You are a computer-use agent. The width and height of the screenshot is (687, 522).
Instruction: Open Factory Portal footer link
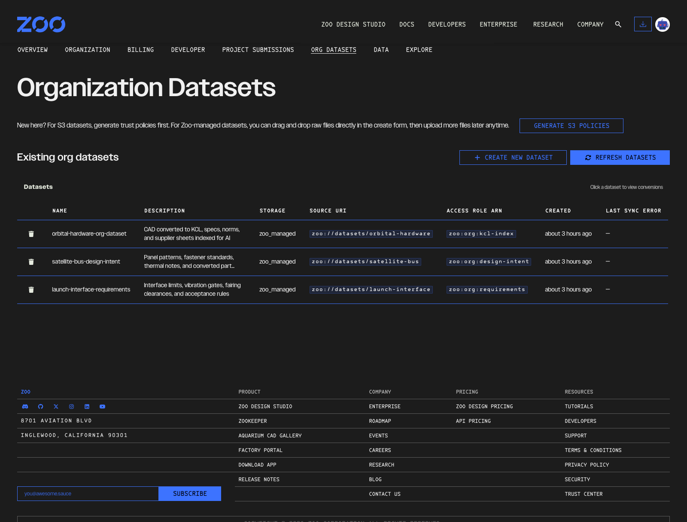[261, 450]
